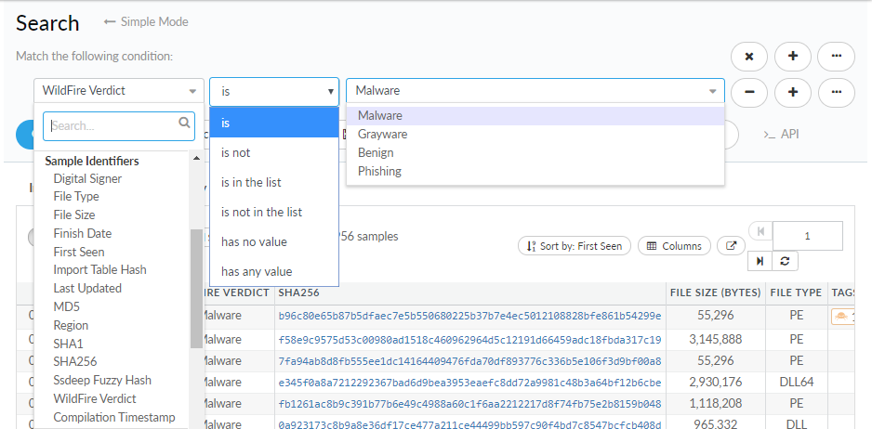Jump to the first page of results

click(x=760, y=231)
